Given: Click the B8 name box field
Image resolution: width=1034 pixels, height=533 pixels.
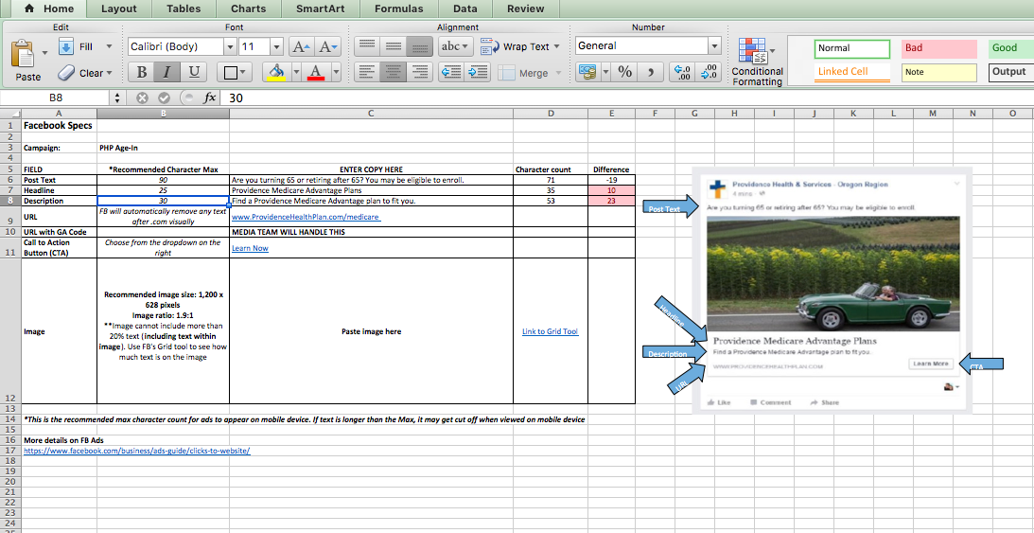Looking at the screenshot, I should (56, 98).
